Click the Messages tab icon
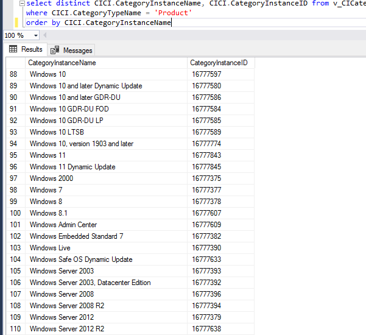Image resolution: width=366 pixels, height=335 pixels. click(x=55, y=50)
